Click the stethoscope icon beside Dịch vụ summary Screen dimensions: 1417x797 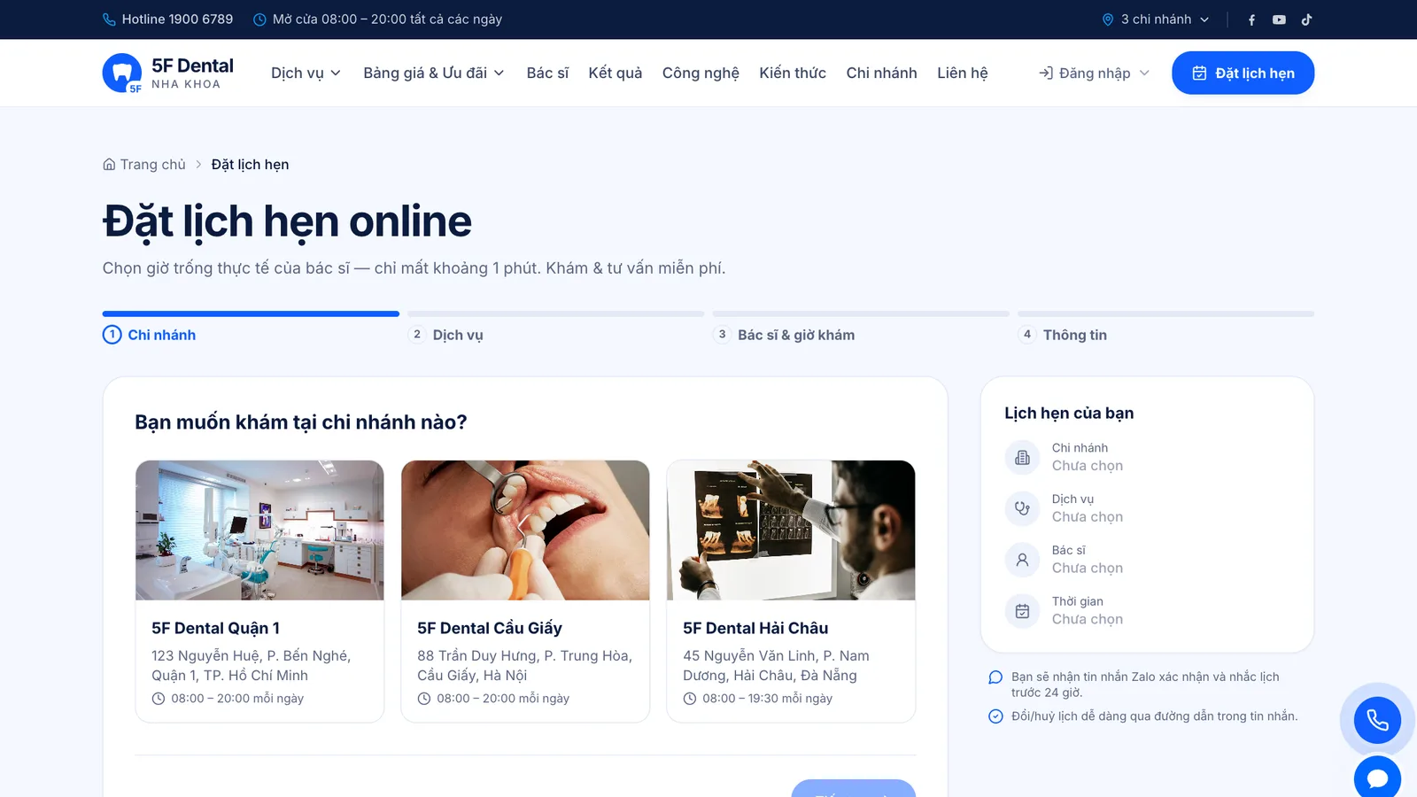click(x=1022, y=508)
